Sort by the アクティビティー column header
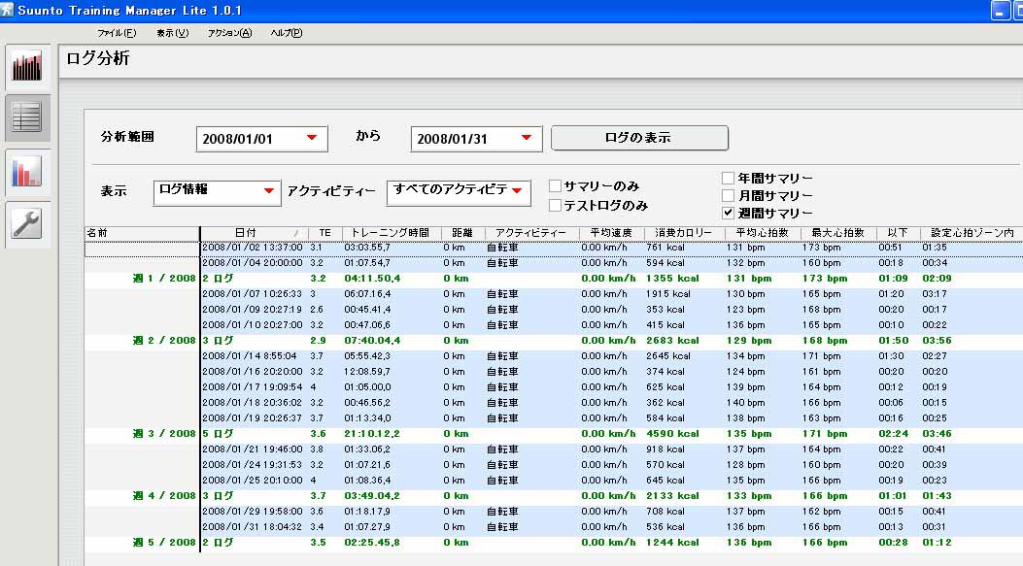1023x566 pixels. pos(531,233)
